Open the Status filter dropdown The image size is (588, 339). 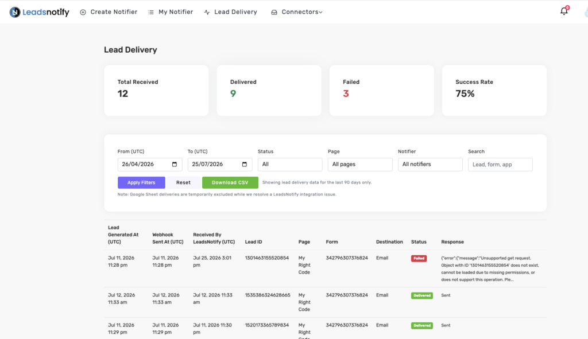(x=290, y=165)
